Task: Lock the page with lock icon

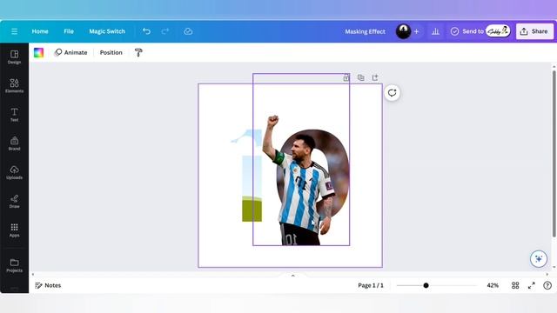Action: (x=346, y=77)
